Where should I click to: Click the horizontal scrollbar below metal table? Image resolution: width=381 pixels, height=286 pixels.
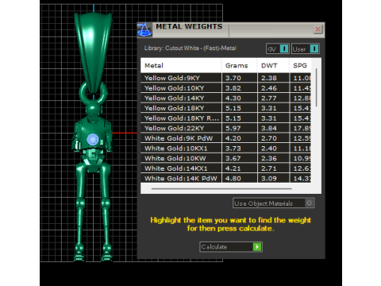tap(221, 189)
